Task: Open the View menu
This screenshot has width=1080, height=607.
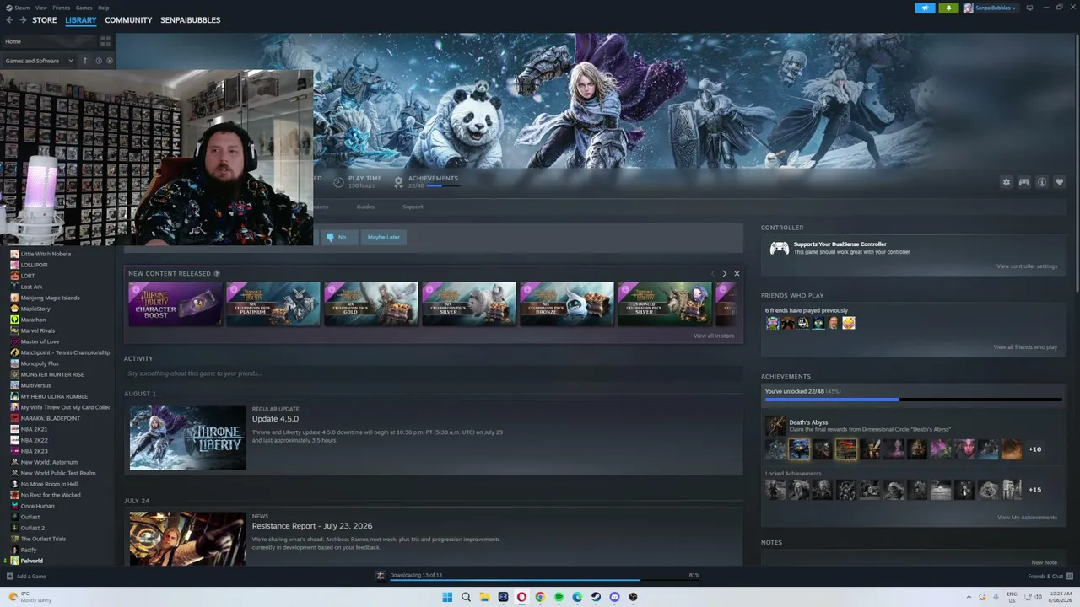Action: coord(40,8)
